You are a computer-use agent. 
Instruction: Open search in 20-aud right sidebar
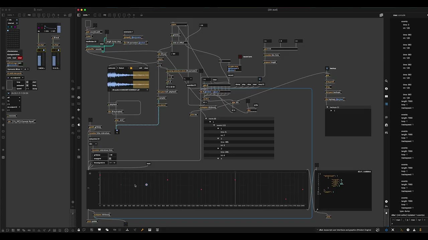pyautogui.click(x=386, y=81)
